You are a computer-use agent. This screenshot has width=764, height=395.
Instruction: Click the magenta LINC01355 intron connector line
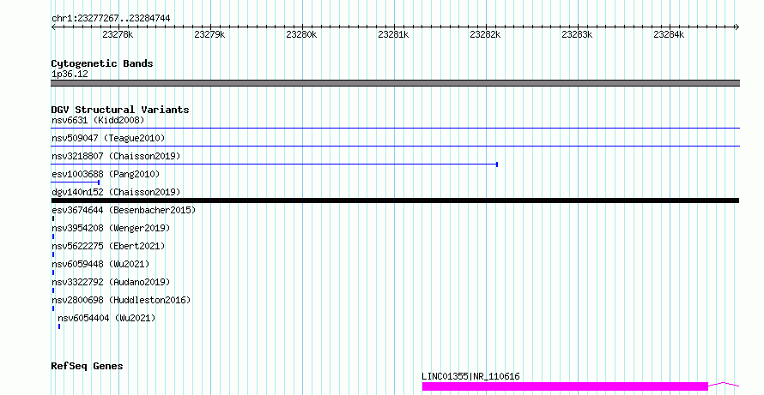pyautogui.click(x=724, y=385)
